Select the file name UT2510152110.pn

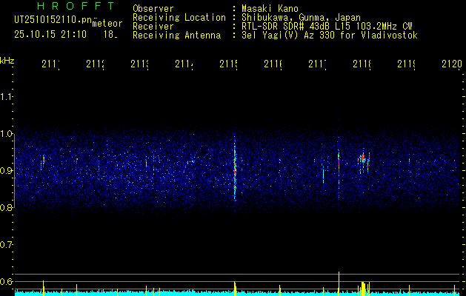point(53,20)
